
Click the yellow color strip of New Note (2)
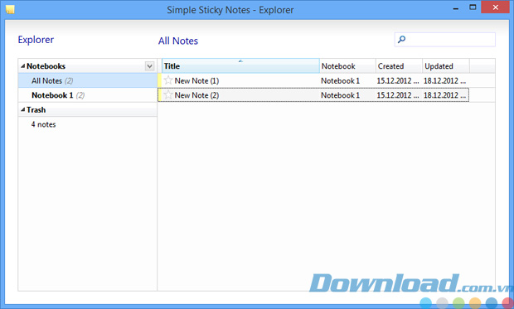160,95
